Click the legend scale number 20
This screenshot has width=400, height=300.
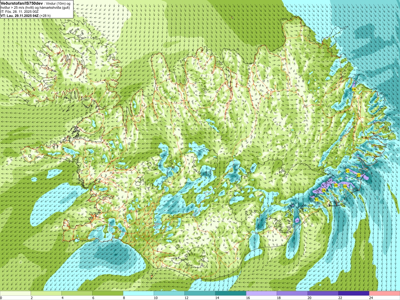(x=309, y=298)
